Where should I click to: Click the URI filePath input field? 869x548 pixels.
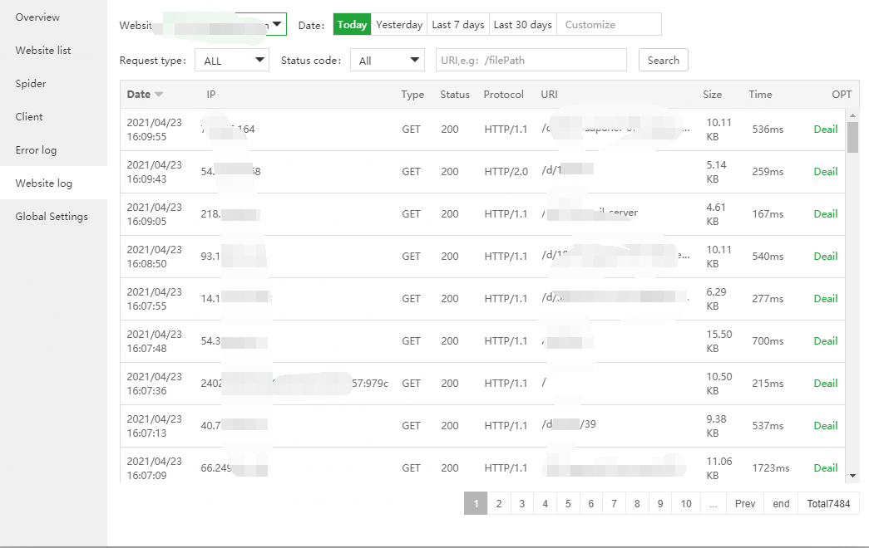[x=531, y=61]
